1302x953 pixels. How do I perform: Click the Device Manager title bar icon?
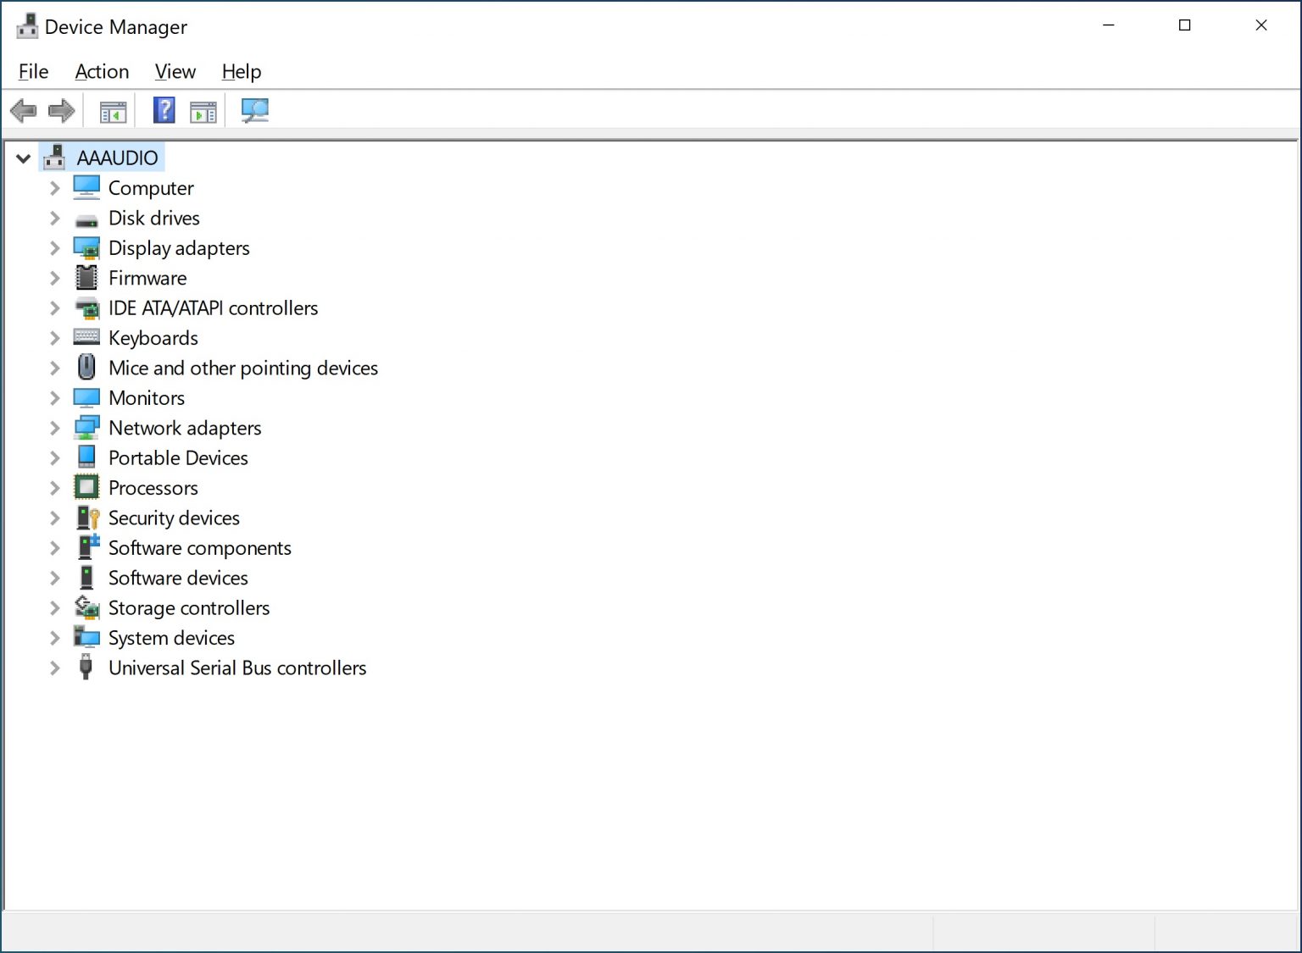[26, 25]
